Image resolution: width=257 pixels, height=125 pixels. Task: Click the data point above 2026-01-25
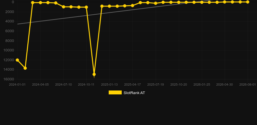click(x=202, y=2)
